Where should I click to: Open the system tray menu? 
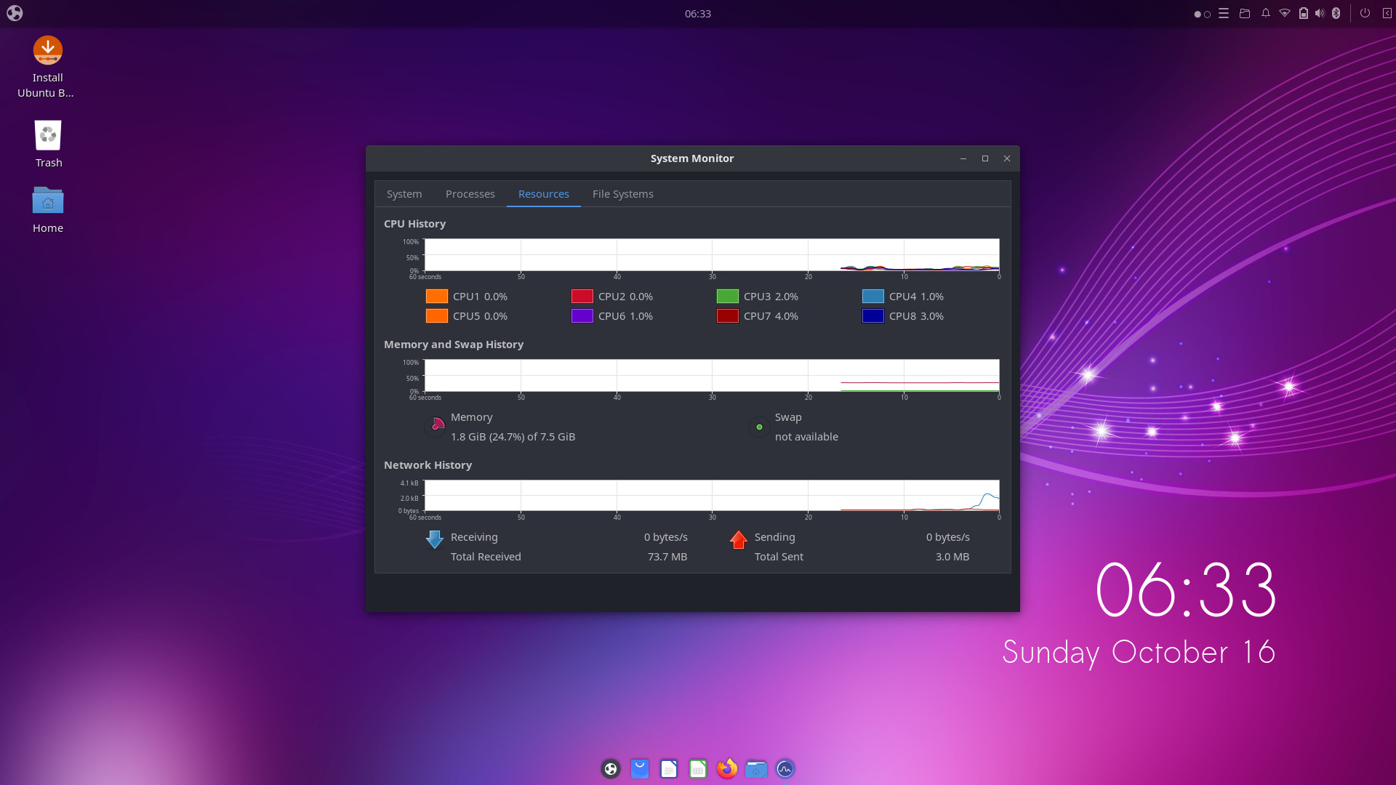1224,13
